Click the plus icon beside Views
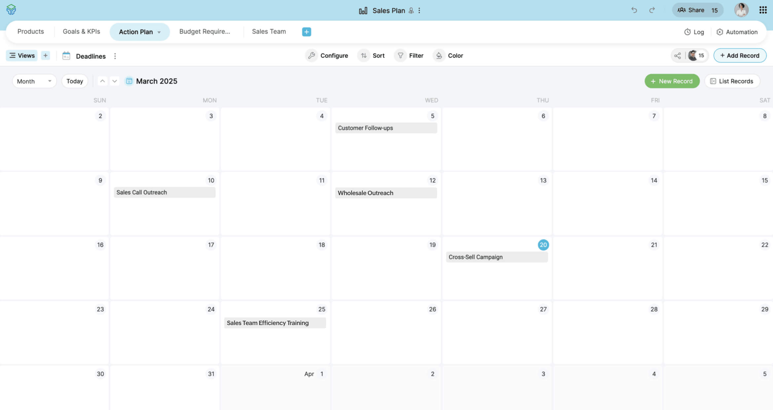The width and height of the screenshot is (773, 410). [46, 56]
